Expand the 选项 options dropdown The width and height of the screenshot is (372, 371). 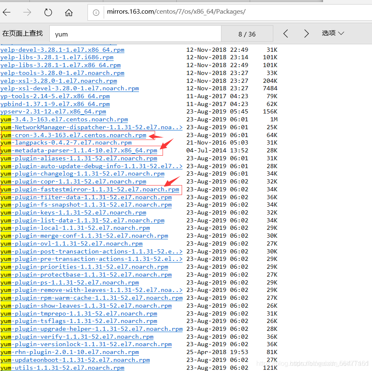coord(333,33)
